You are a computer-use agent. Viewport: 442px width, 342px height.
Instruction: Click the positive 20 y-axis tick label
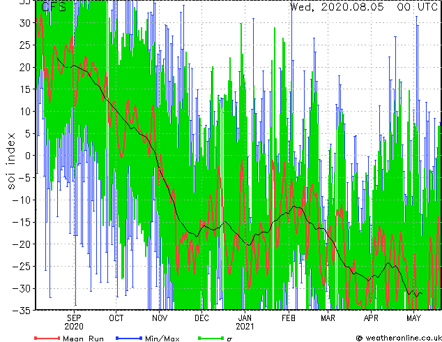pos(25,67)
